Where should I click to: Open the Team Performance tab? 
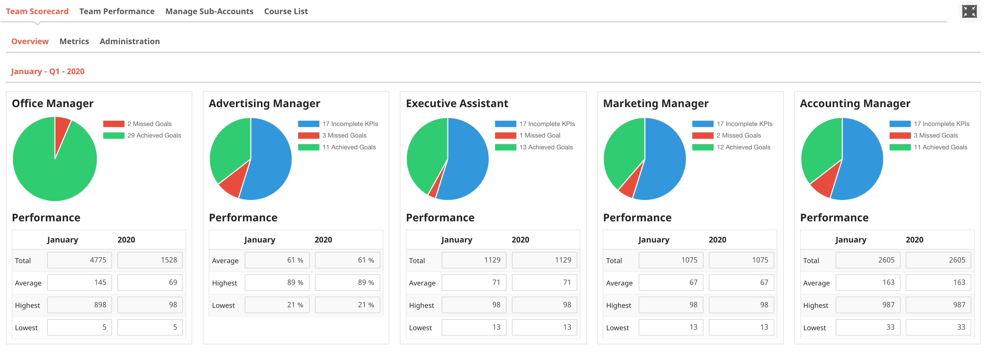click(117, 11)
